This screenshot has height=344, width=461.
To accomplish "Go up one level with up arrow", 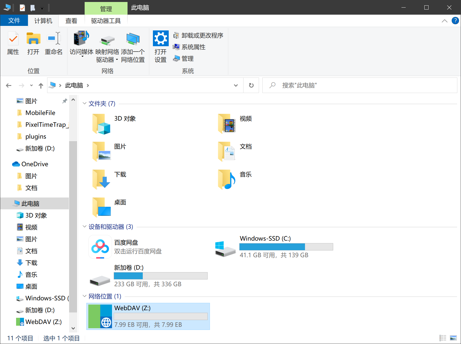I will click(41, 85).
